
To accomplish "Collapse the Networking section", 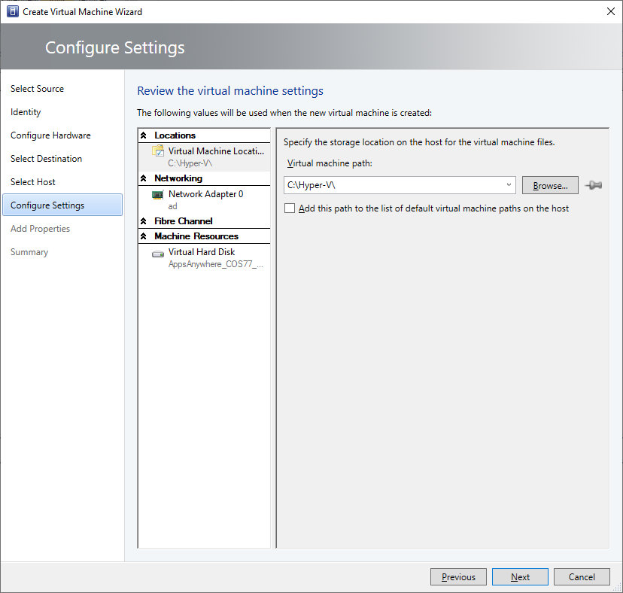I will pos(144,178).
